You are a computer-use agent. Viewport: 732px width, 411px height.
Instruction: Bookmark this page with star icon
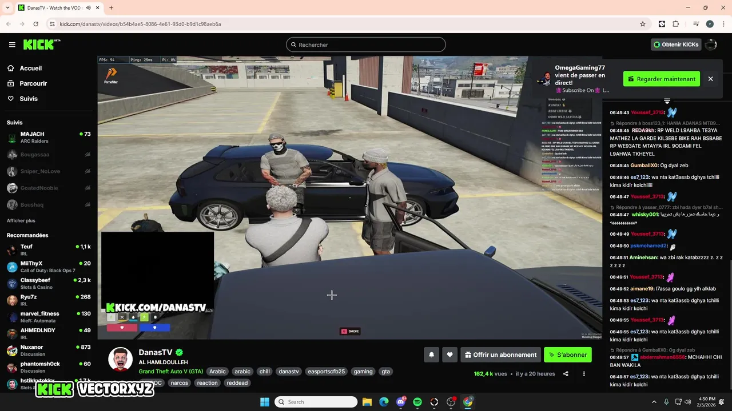(x=643, y=24)
